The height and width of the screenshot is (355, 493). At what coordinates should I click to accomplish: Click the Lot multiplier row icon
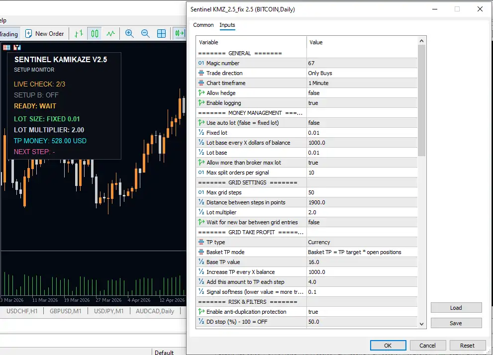tap(201, 212)
